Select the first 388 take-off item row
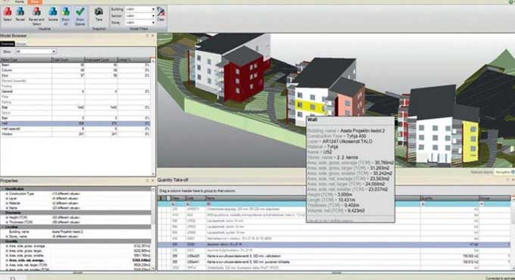 click(334, 256)
